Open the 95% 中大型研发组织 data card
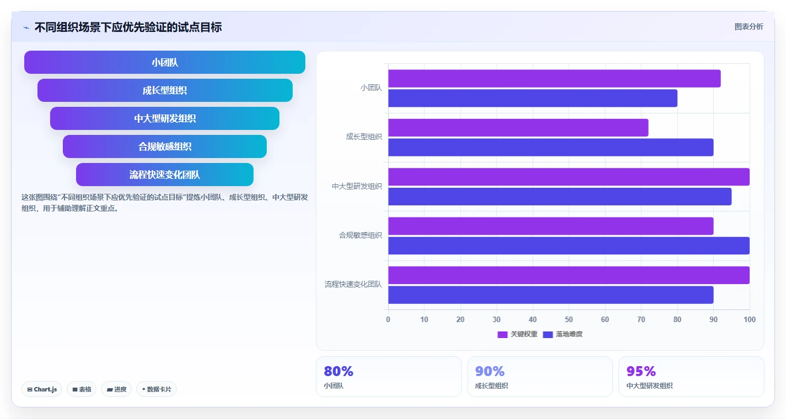The height and width of the screenshot is (419, 786). click(691, 377)
